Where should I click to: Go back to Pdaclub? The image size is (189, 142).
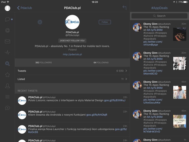[25, 8]
